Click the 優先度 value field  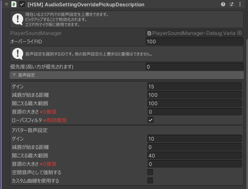click(x=194, y=67)
